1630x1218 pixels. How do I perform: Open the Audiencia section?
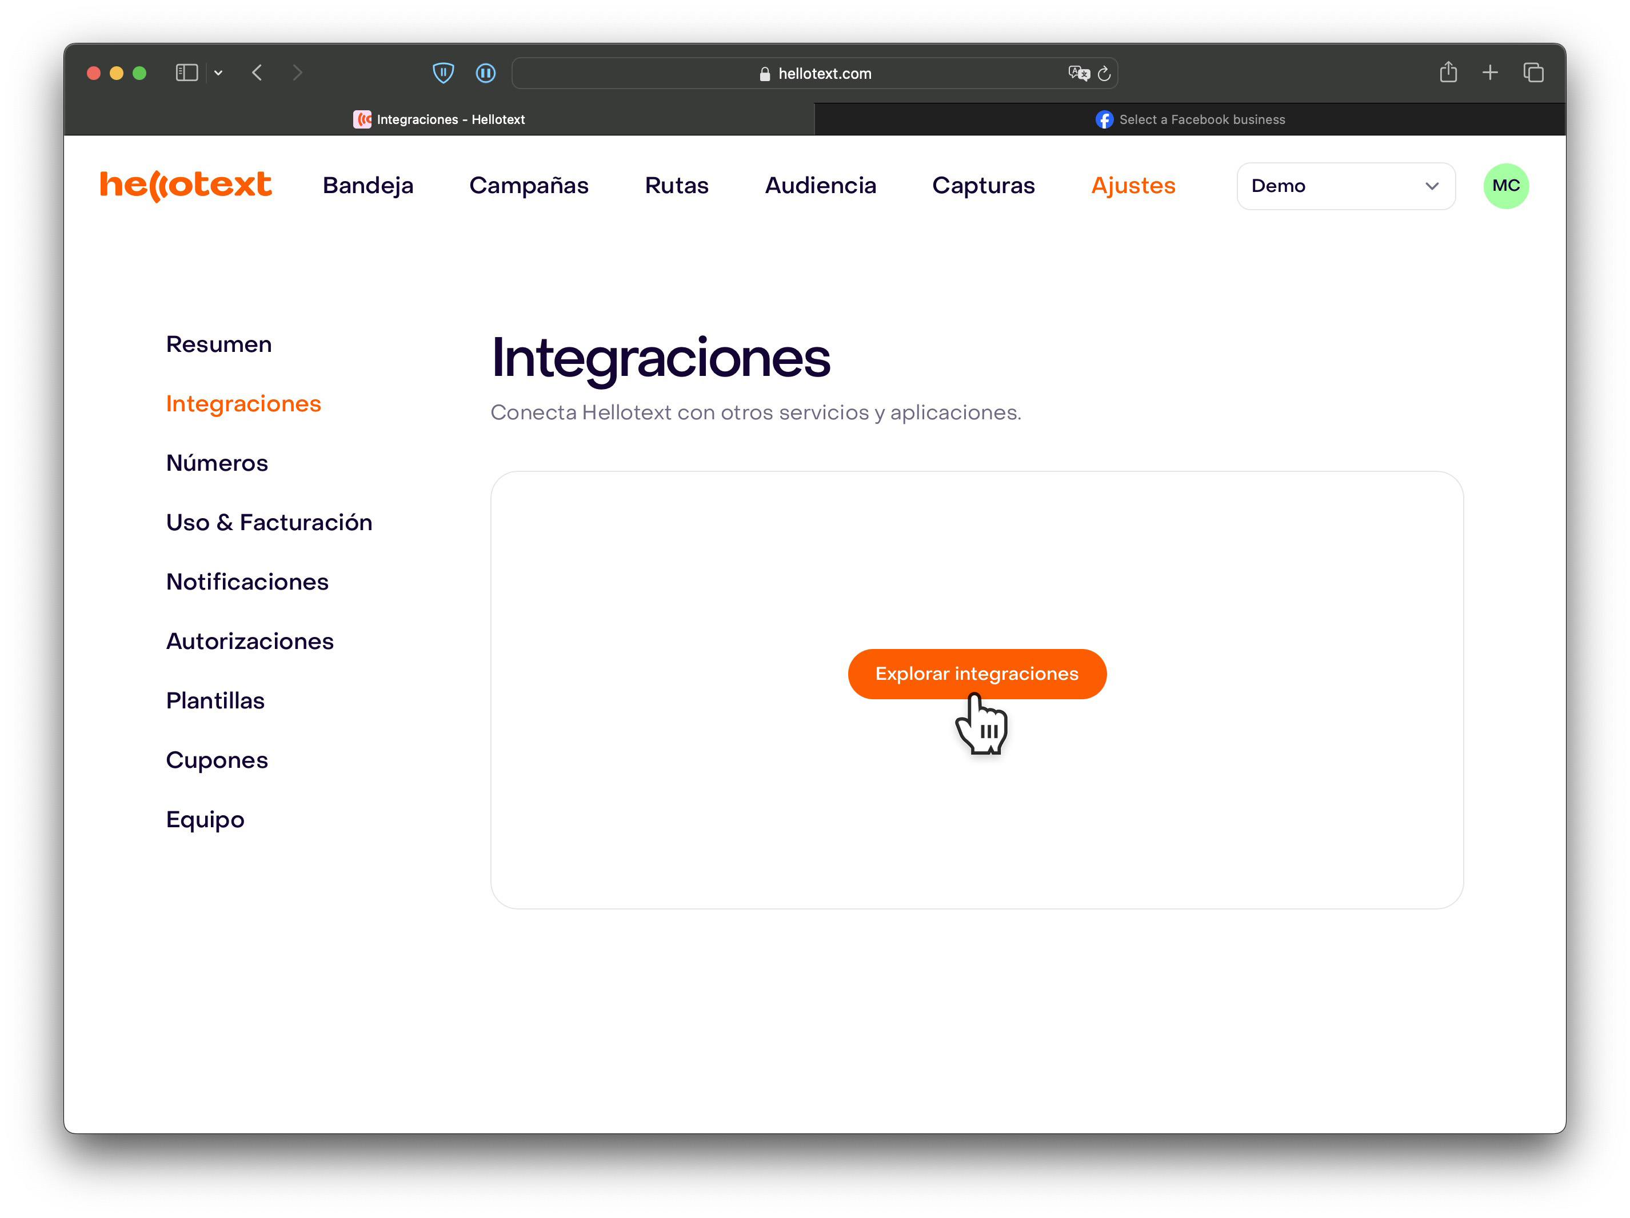[x=820, y=186]
